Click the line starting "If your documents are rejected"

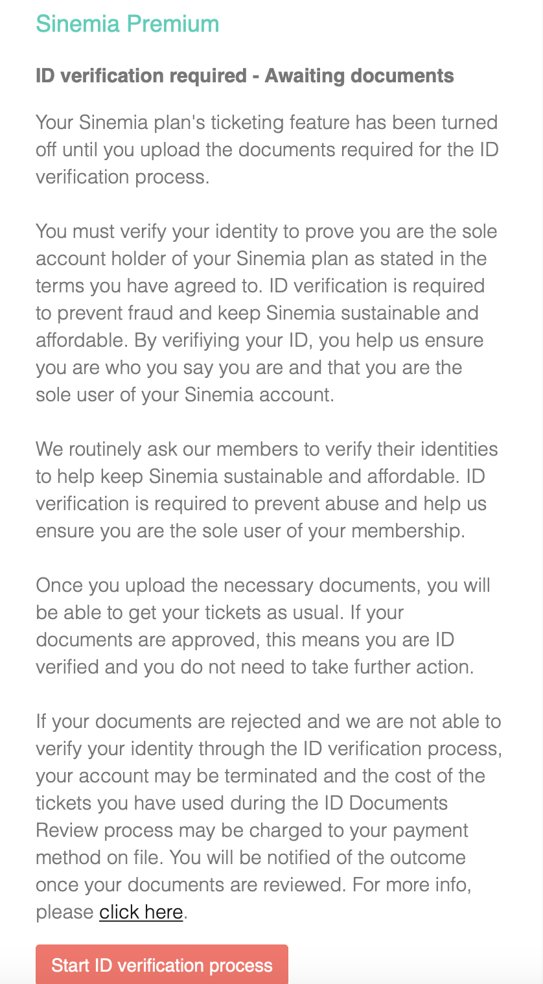coord(268,721)
